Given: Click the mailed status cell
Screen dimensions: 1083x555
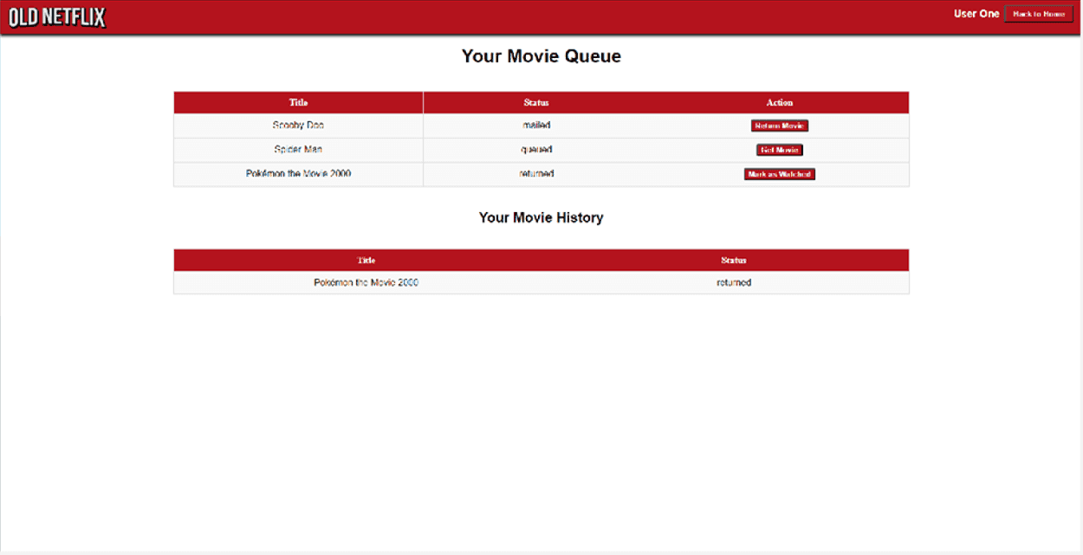Looking at the screenshot, I should [536, 126].
